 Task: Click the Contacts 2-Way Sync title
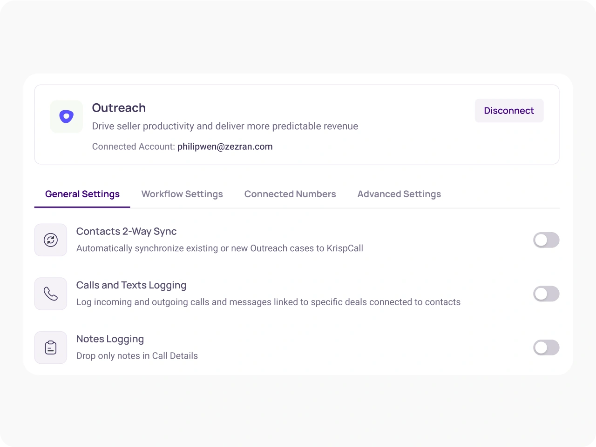click(126, 232)
